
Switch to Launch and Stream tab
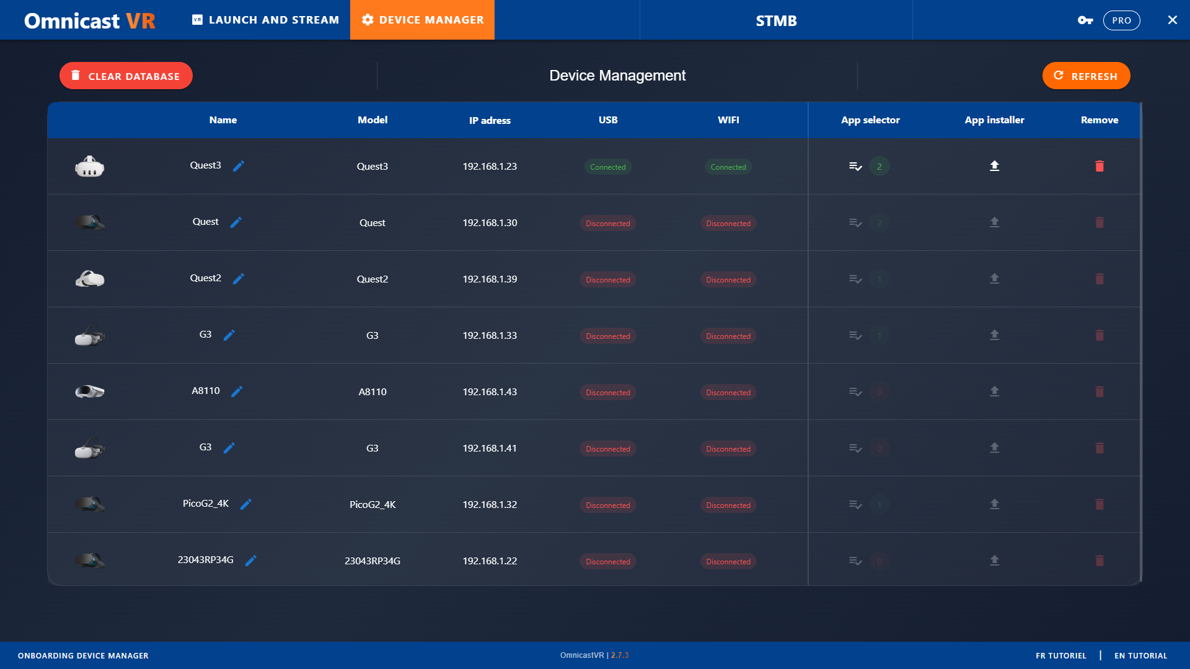266,20
